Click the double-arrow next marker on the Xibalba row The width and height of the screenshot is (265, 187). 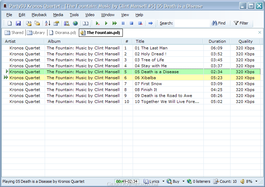(6, 77)
